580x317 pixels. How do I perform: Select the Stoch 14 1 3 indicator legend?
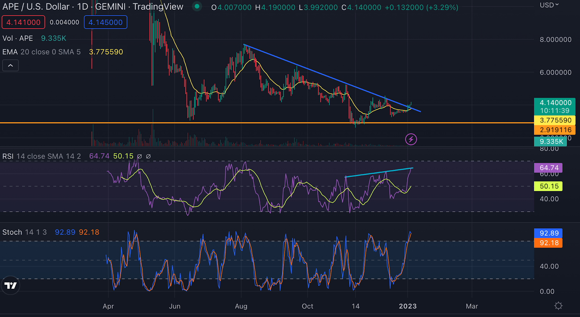[x=25, y=232]
